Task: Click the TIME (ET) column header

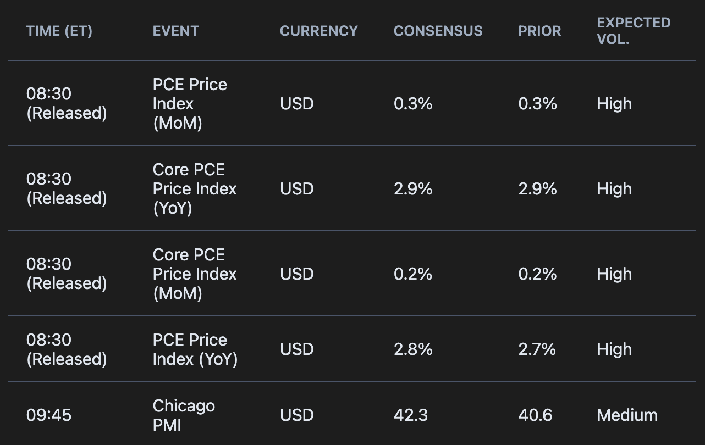Action: pyautogui.click(x=59, y=31)
